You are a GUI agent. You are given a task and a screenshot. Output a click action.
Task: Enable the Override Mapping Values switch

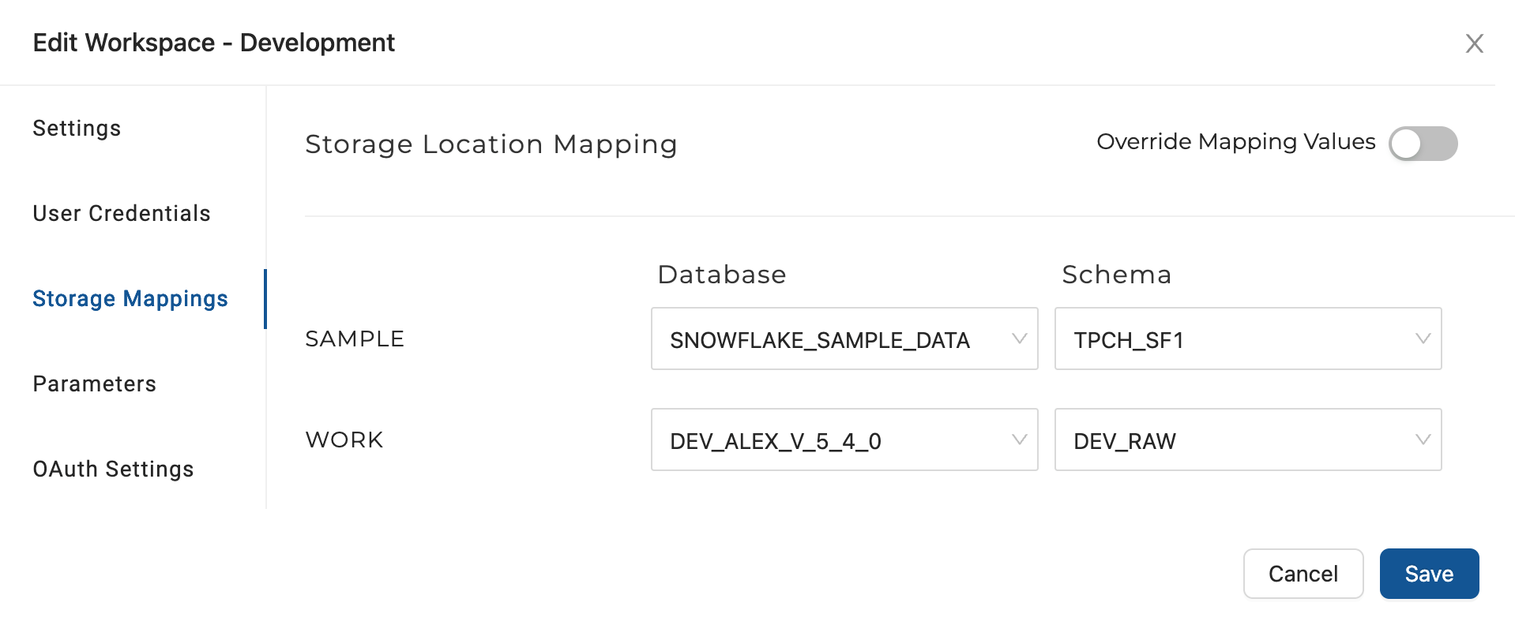pos(1423,144)
